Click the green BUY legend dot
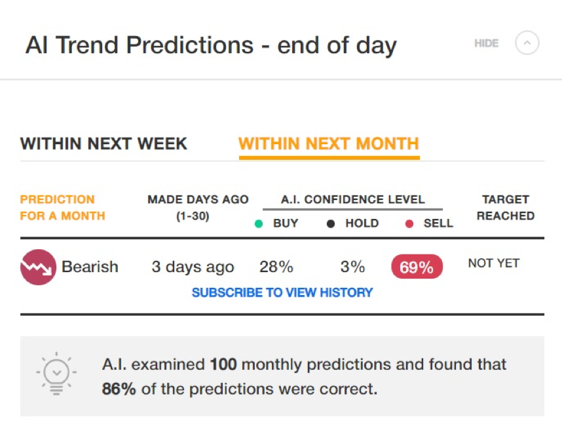This screenshot has width=562, height=434. 259,224
